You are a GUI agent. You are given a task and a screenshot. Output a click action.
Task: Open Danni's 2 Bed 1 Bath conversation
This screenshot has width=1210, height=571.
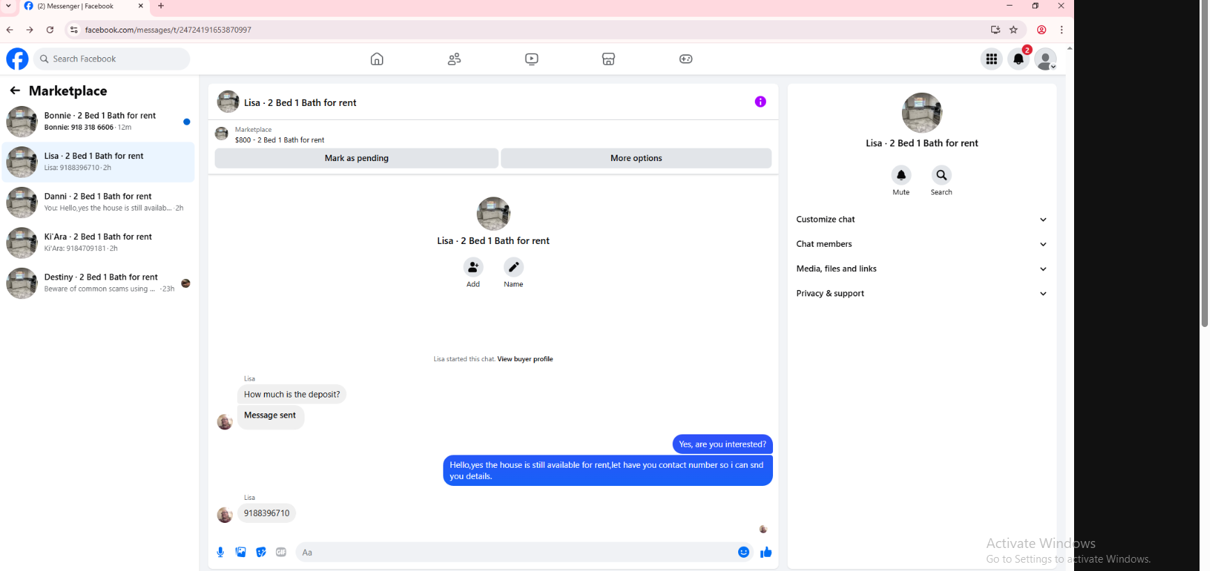coord(98,202)
